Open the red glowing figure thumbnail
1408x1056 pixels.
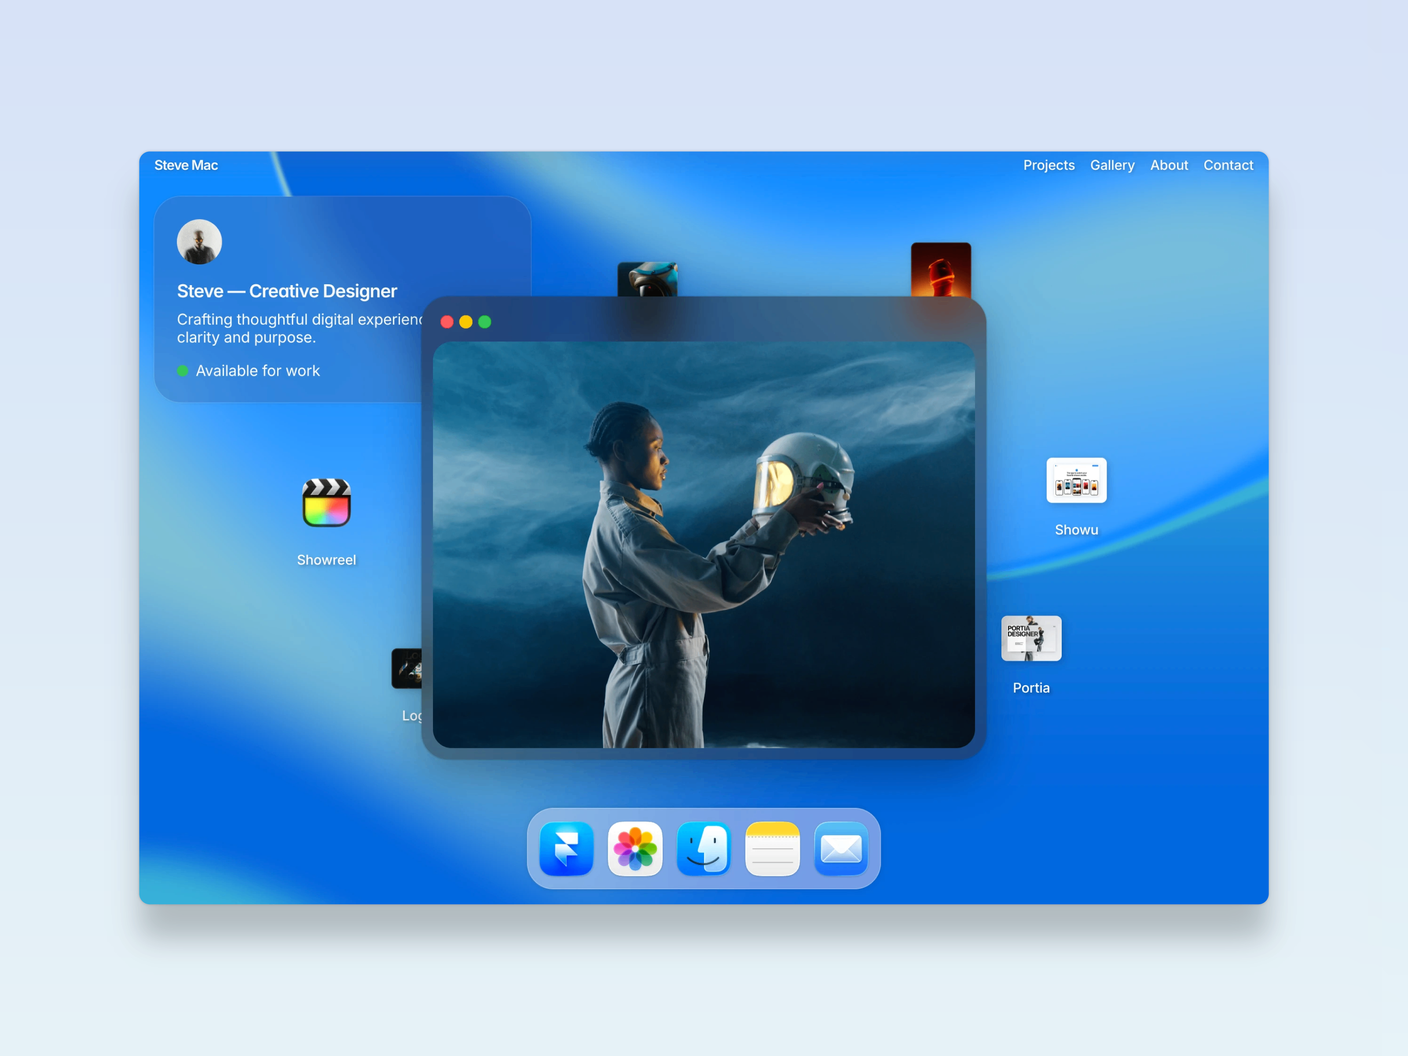pos(941,270)
